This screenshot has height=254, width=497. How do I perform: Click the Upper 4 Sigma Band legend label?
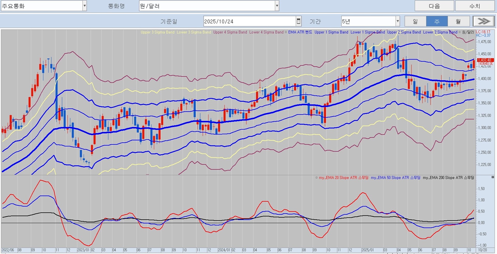point(230,32)
